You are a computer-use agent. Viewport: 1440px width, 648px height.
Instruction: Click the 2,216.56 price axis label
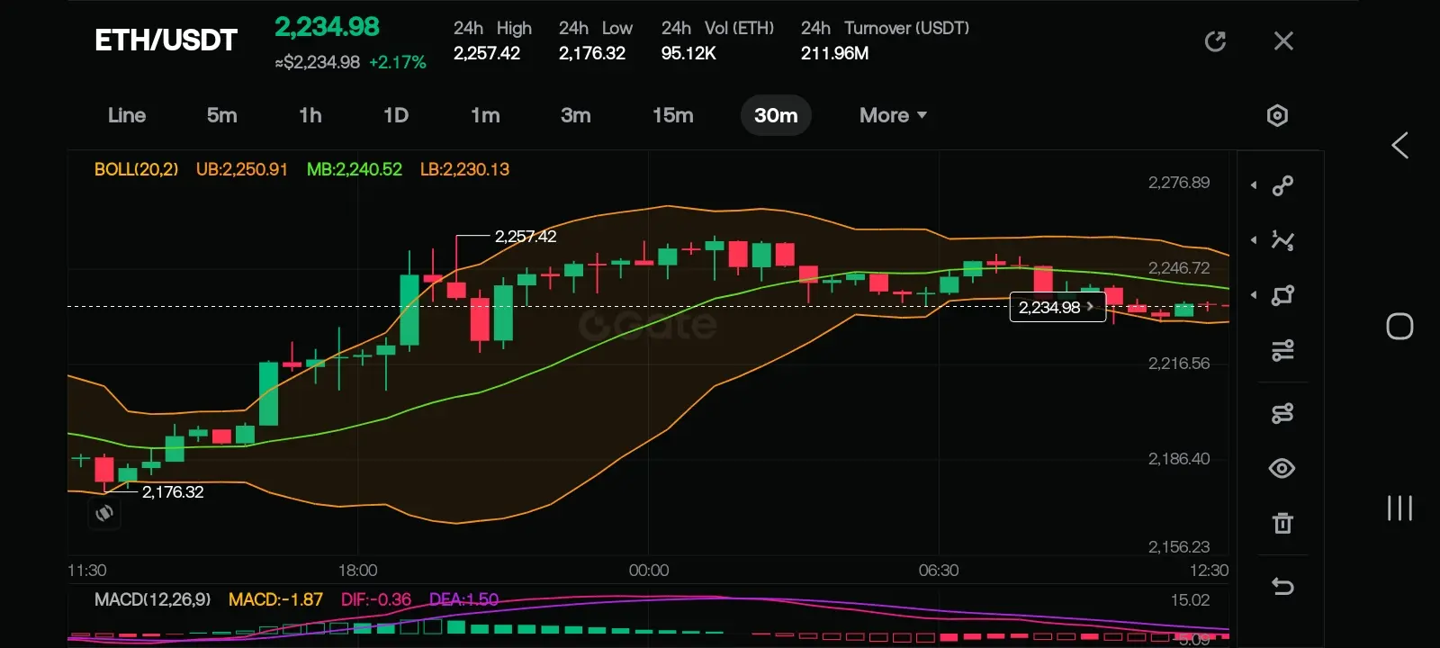pyautogui.click(x=1179, y=364)
